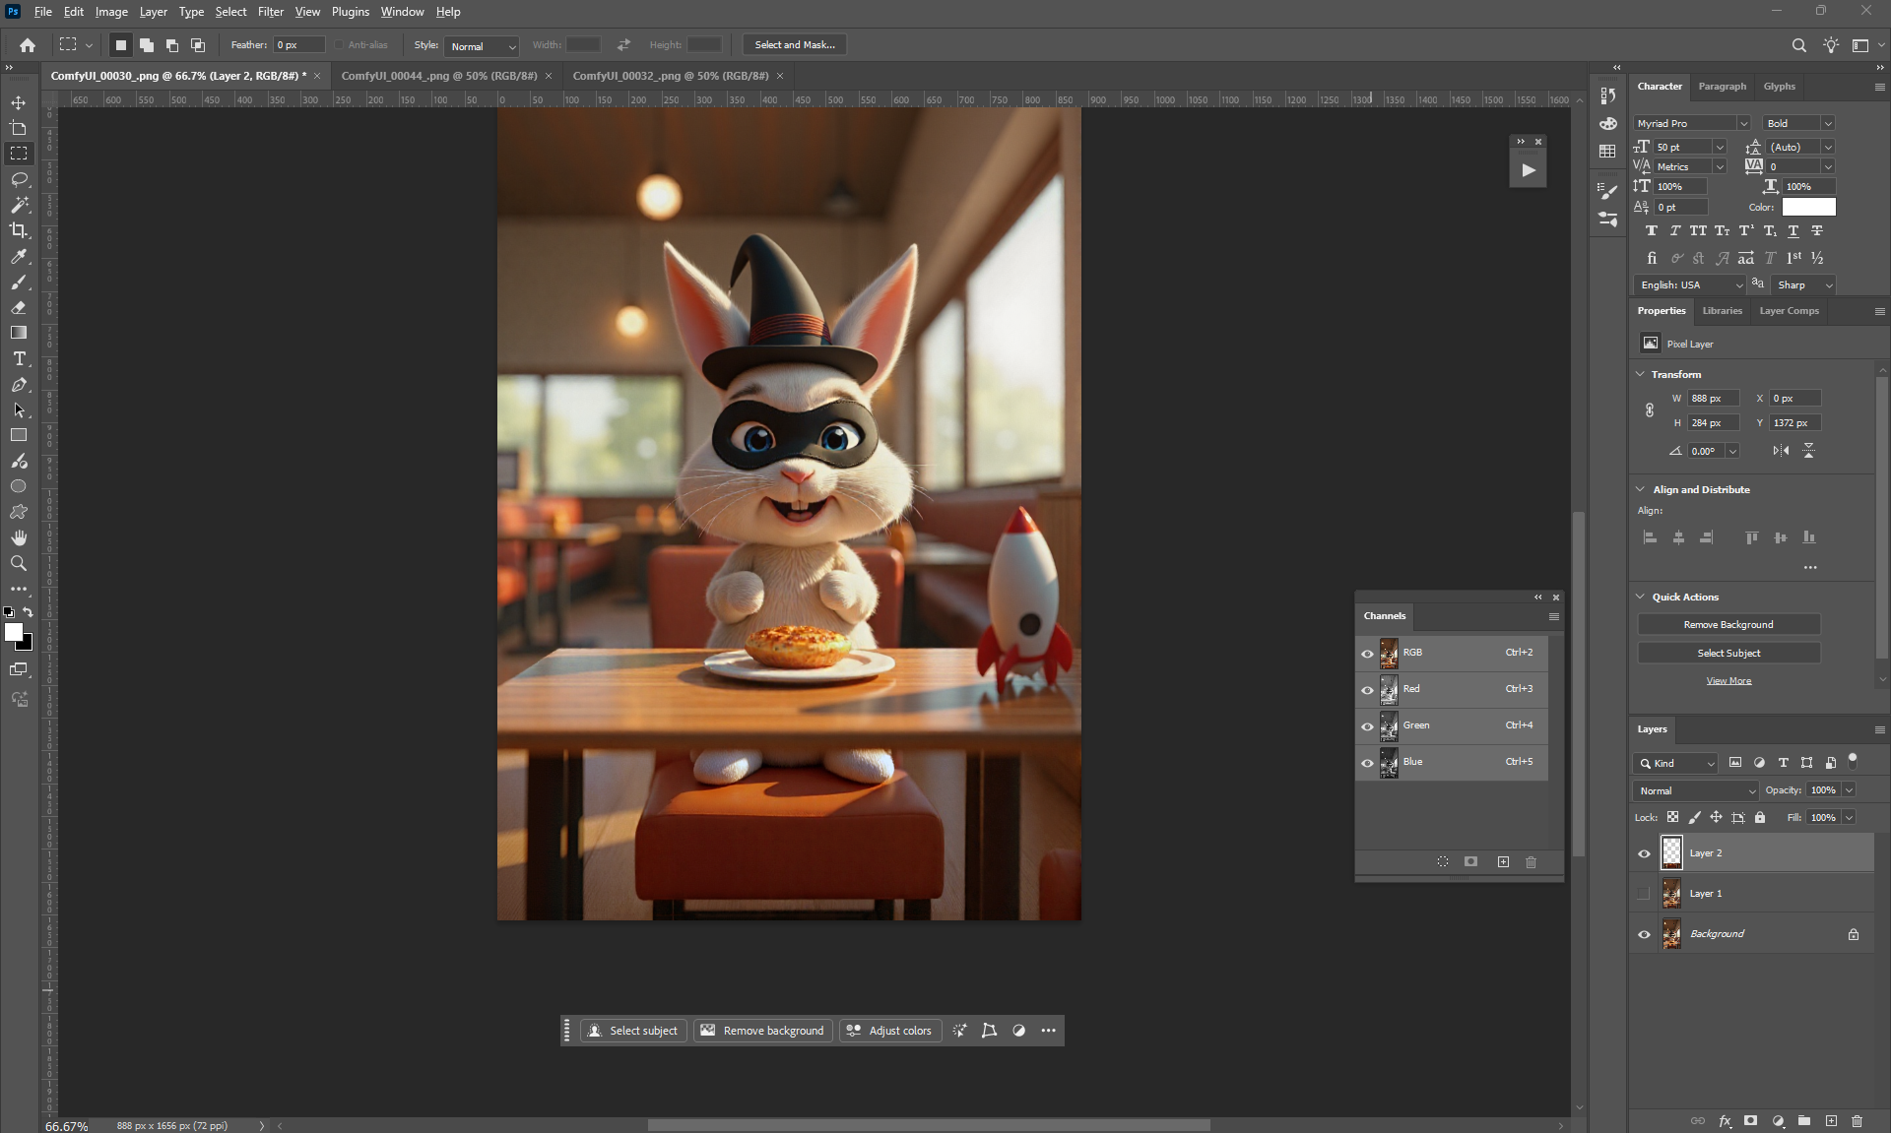Click the View More link
The image size is (1891, 1133).
click(1728, 681)
